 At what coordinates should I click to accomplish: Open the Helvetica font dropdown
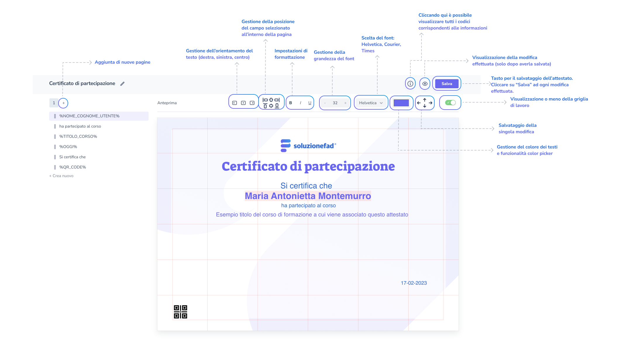[371, 103]
